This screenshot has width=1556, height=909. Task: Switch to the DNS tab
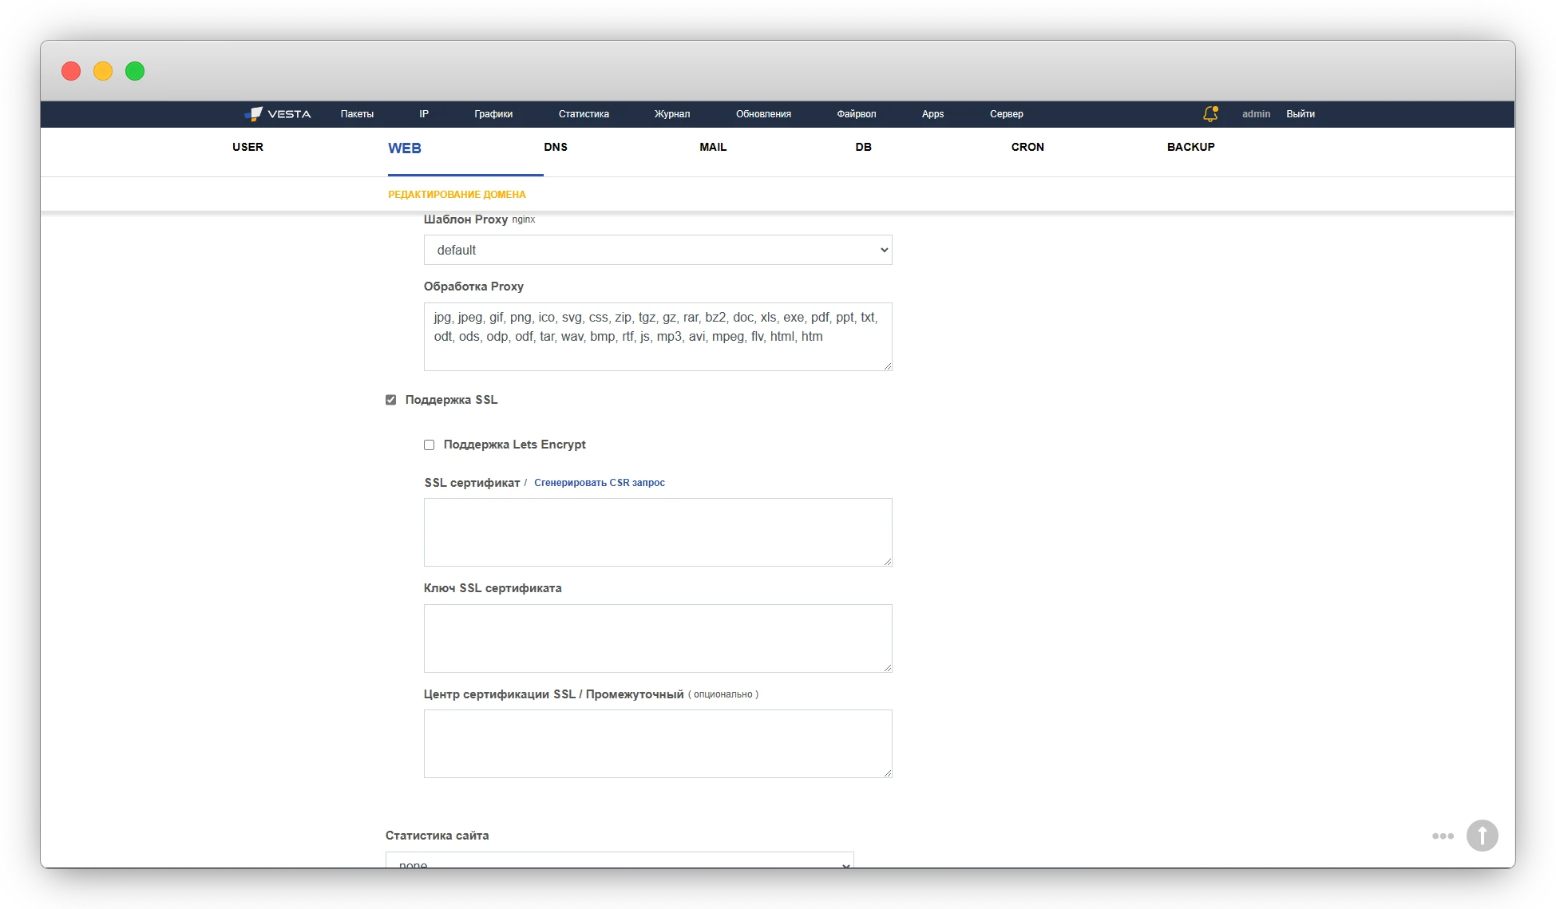click(x=556, y=147)
